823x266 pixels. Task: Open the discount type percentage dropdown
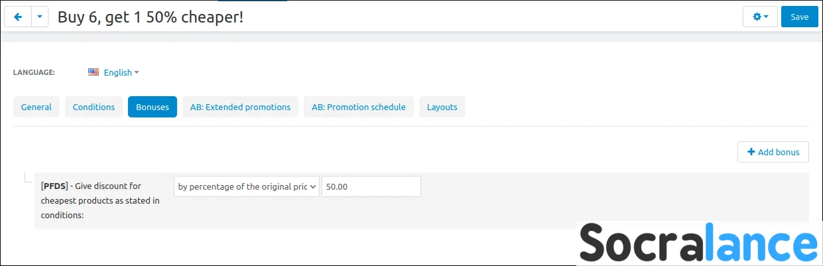click(247, 186)
